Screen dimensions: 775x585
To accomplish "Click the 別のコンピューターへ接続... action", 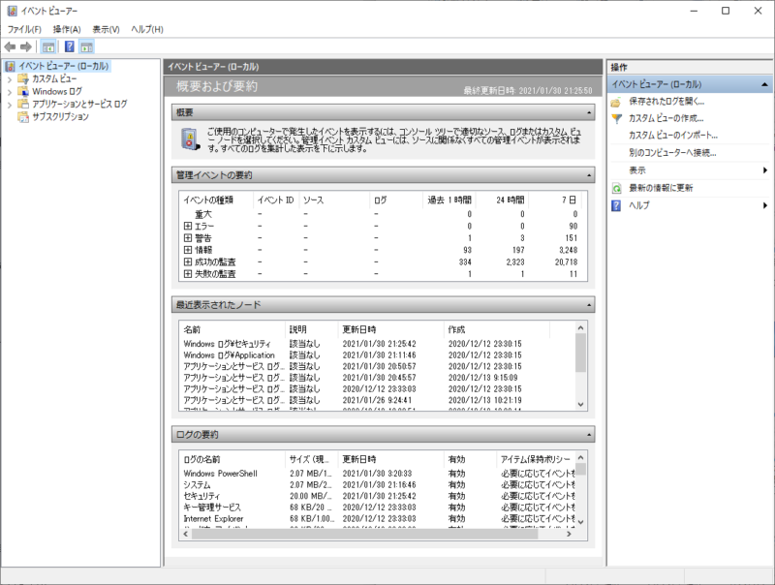I will (x=672, y=153).
